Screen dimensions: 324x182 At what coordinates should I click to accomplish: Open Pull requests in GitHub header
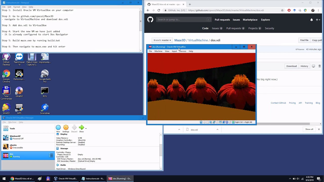222,20
